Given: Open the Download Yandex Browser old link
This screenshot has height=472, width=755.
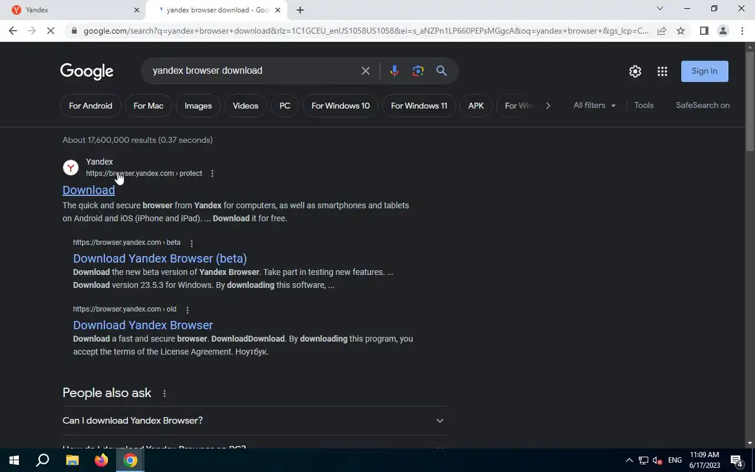Looking at the screenshot, I should point(143,325).
